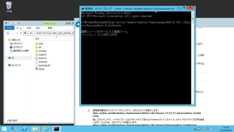This screenshot has width=234, height=132.
Task: Open the ファイル tab in Explorer
Action: 10,28
